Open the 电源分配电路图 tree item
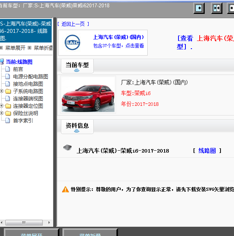Screen dimensions: 234x236 (30, 76)
